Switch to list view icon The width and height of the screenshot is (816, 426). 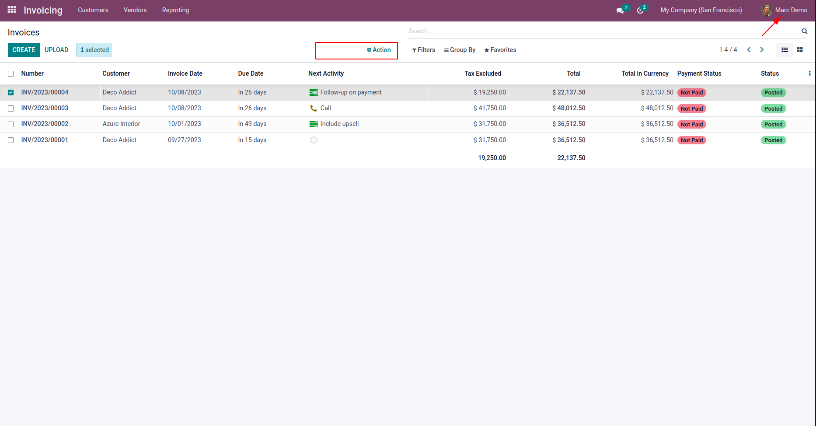point(785,50)
